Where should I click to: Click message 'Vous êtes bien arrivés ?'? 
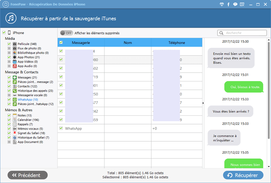tap(231, 111)
